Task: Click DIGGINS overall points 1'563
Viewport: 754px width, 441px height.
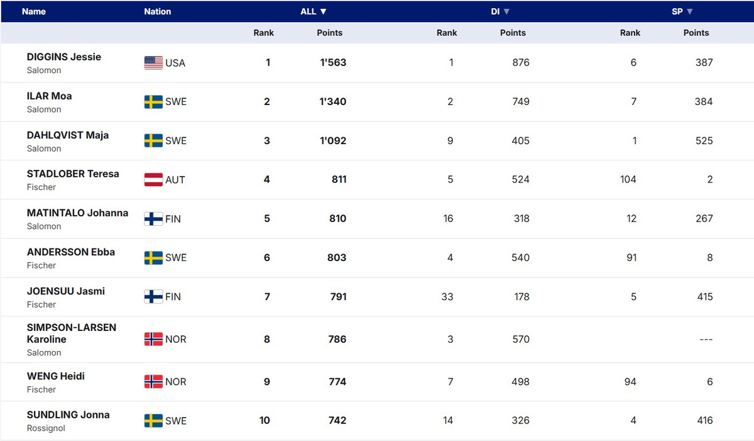Action: tap(333, 63)
